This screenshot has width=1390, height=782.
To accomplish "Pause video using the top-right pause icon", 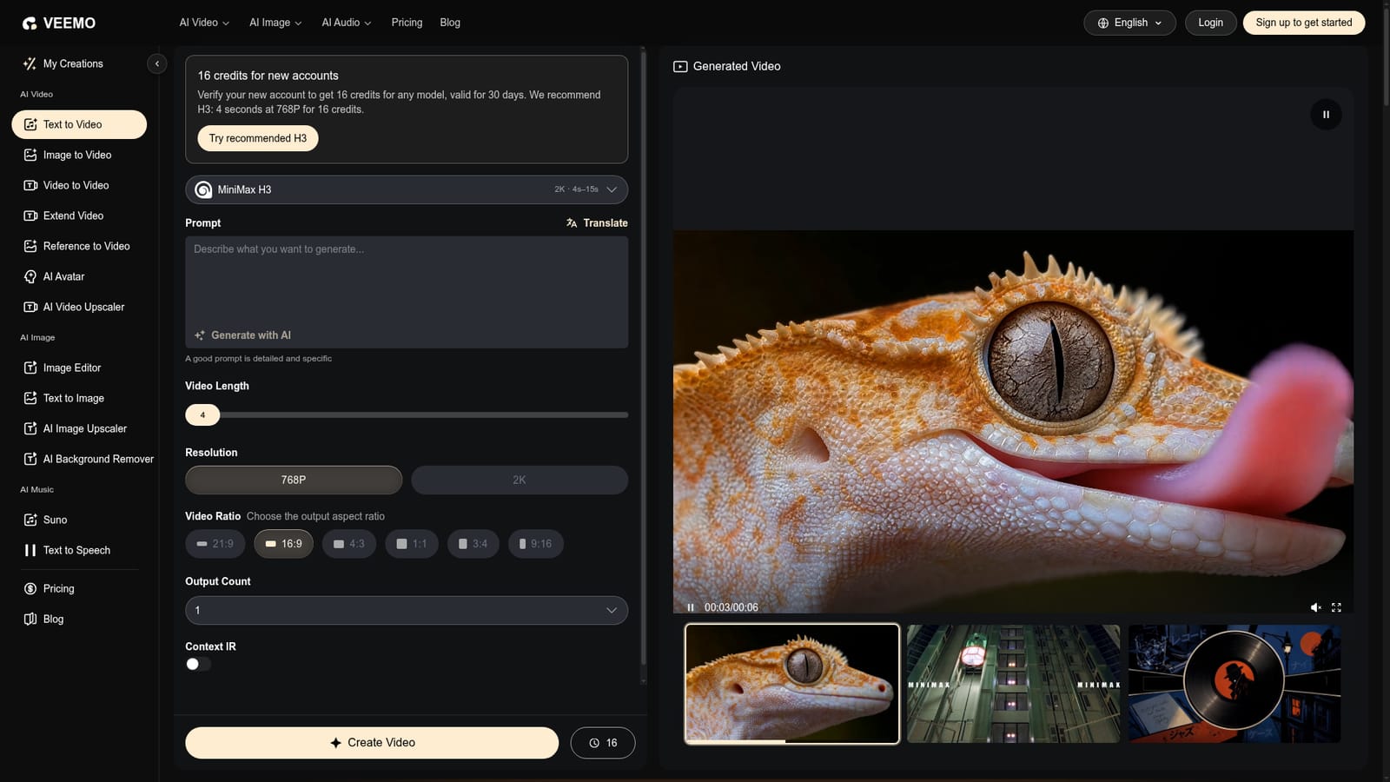I will pyautogui.click(x=1326, y=115).
